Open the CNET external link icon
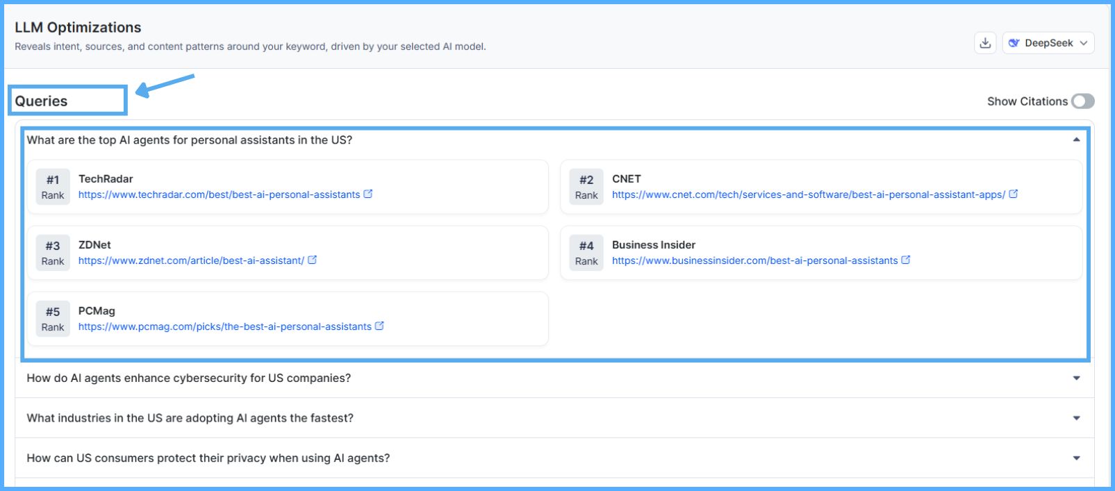The width and height of the screenshot is (1115, 491). (1014, 194)
